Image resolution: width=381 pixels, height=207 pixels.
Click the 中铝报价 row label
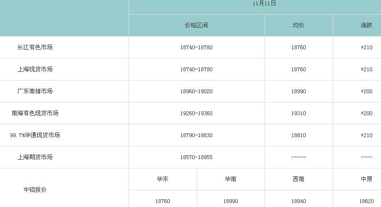[x=35, y=189]
